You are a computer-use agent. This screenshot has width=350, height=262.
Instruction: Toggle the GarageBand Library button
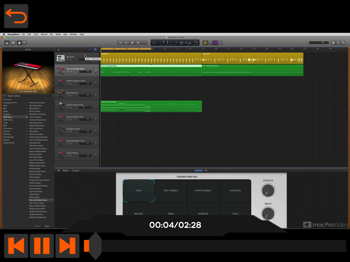[7, 43]
